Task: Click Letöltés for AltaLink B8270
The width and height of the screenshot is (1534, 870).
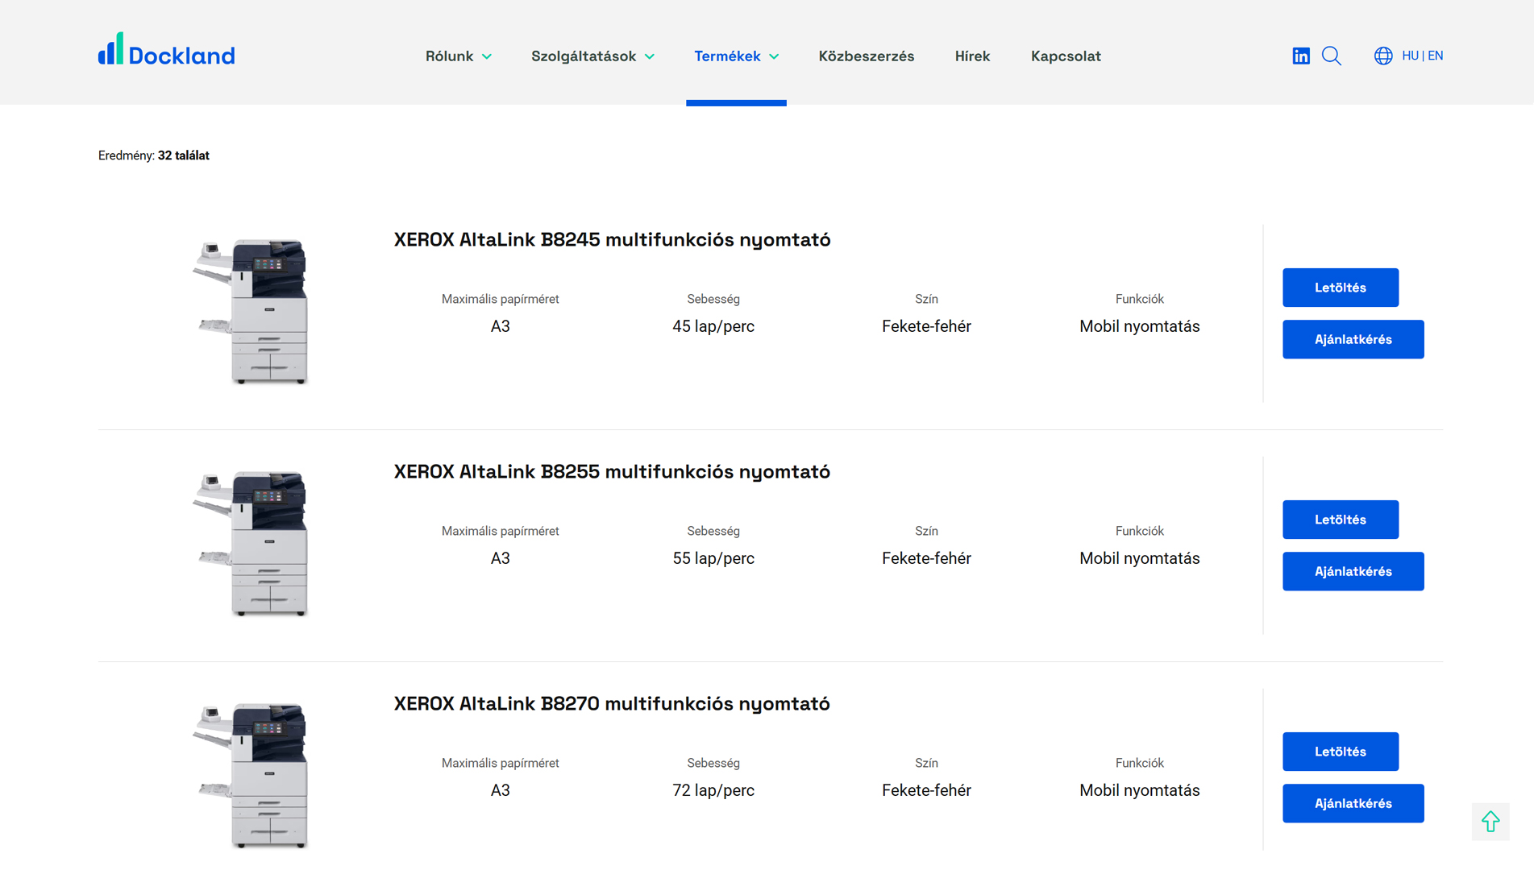Action: (1341, 752)
